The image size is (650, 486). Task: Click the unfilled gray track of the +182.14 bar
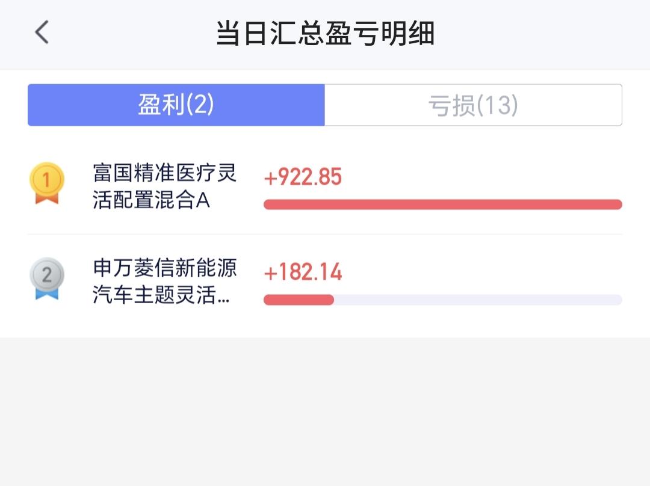tap(477, 300)
